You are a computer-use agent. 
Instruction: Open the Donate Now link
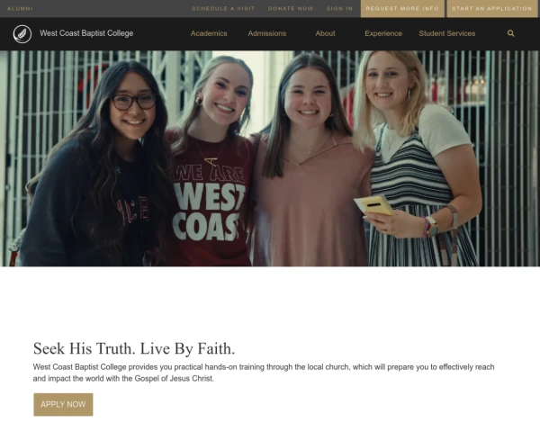pos(291,8)
